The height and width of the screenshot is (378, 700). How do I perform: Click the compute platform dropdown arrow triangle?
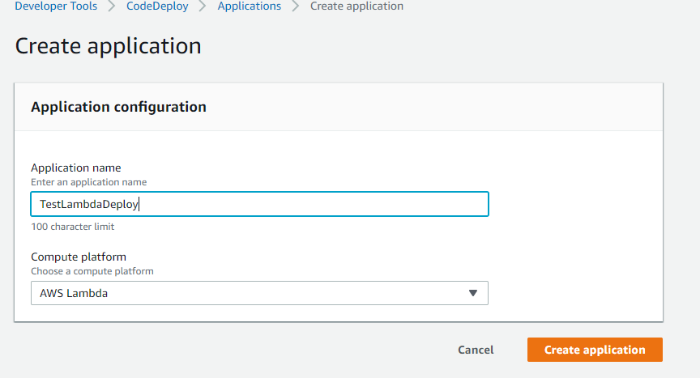473,293
